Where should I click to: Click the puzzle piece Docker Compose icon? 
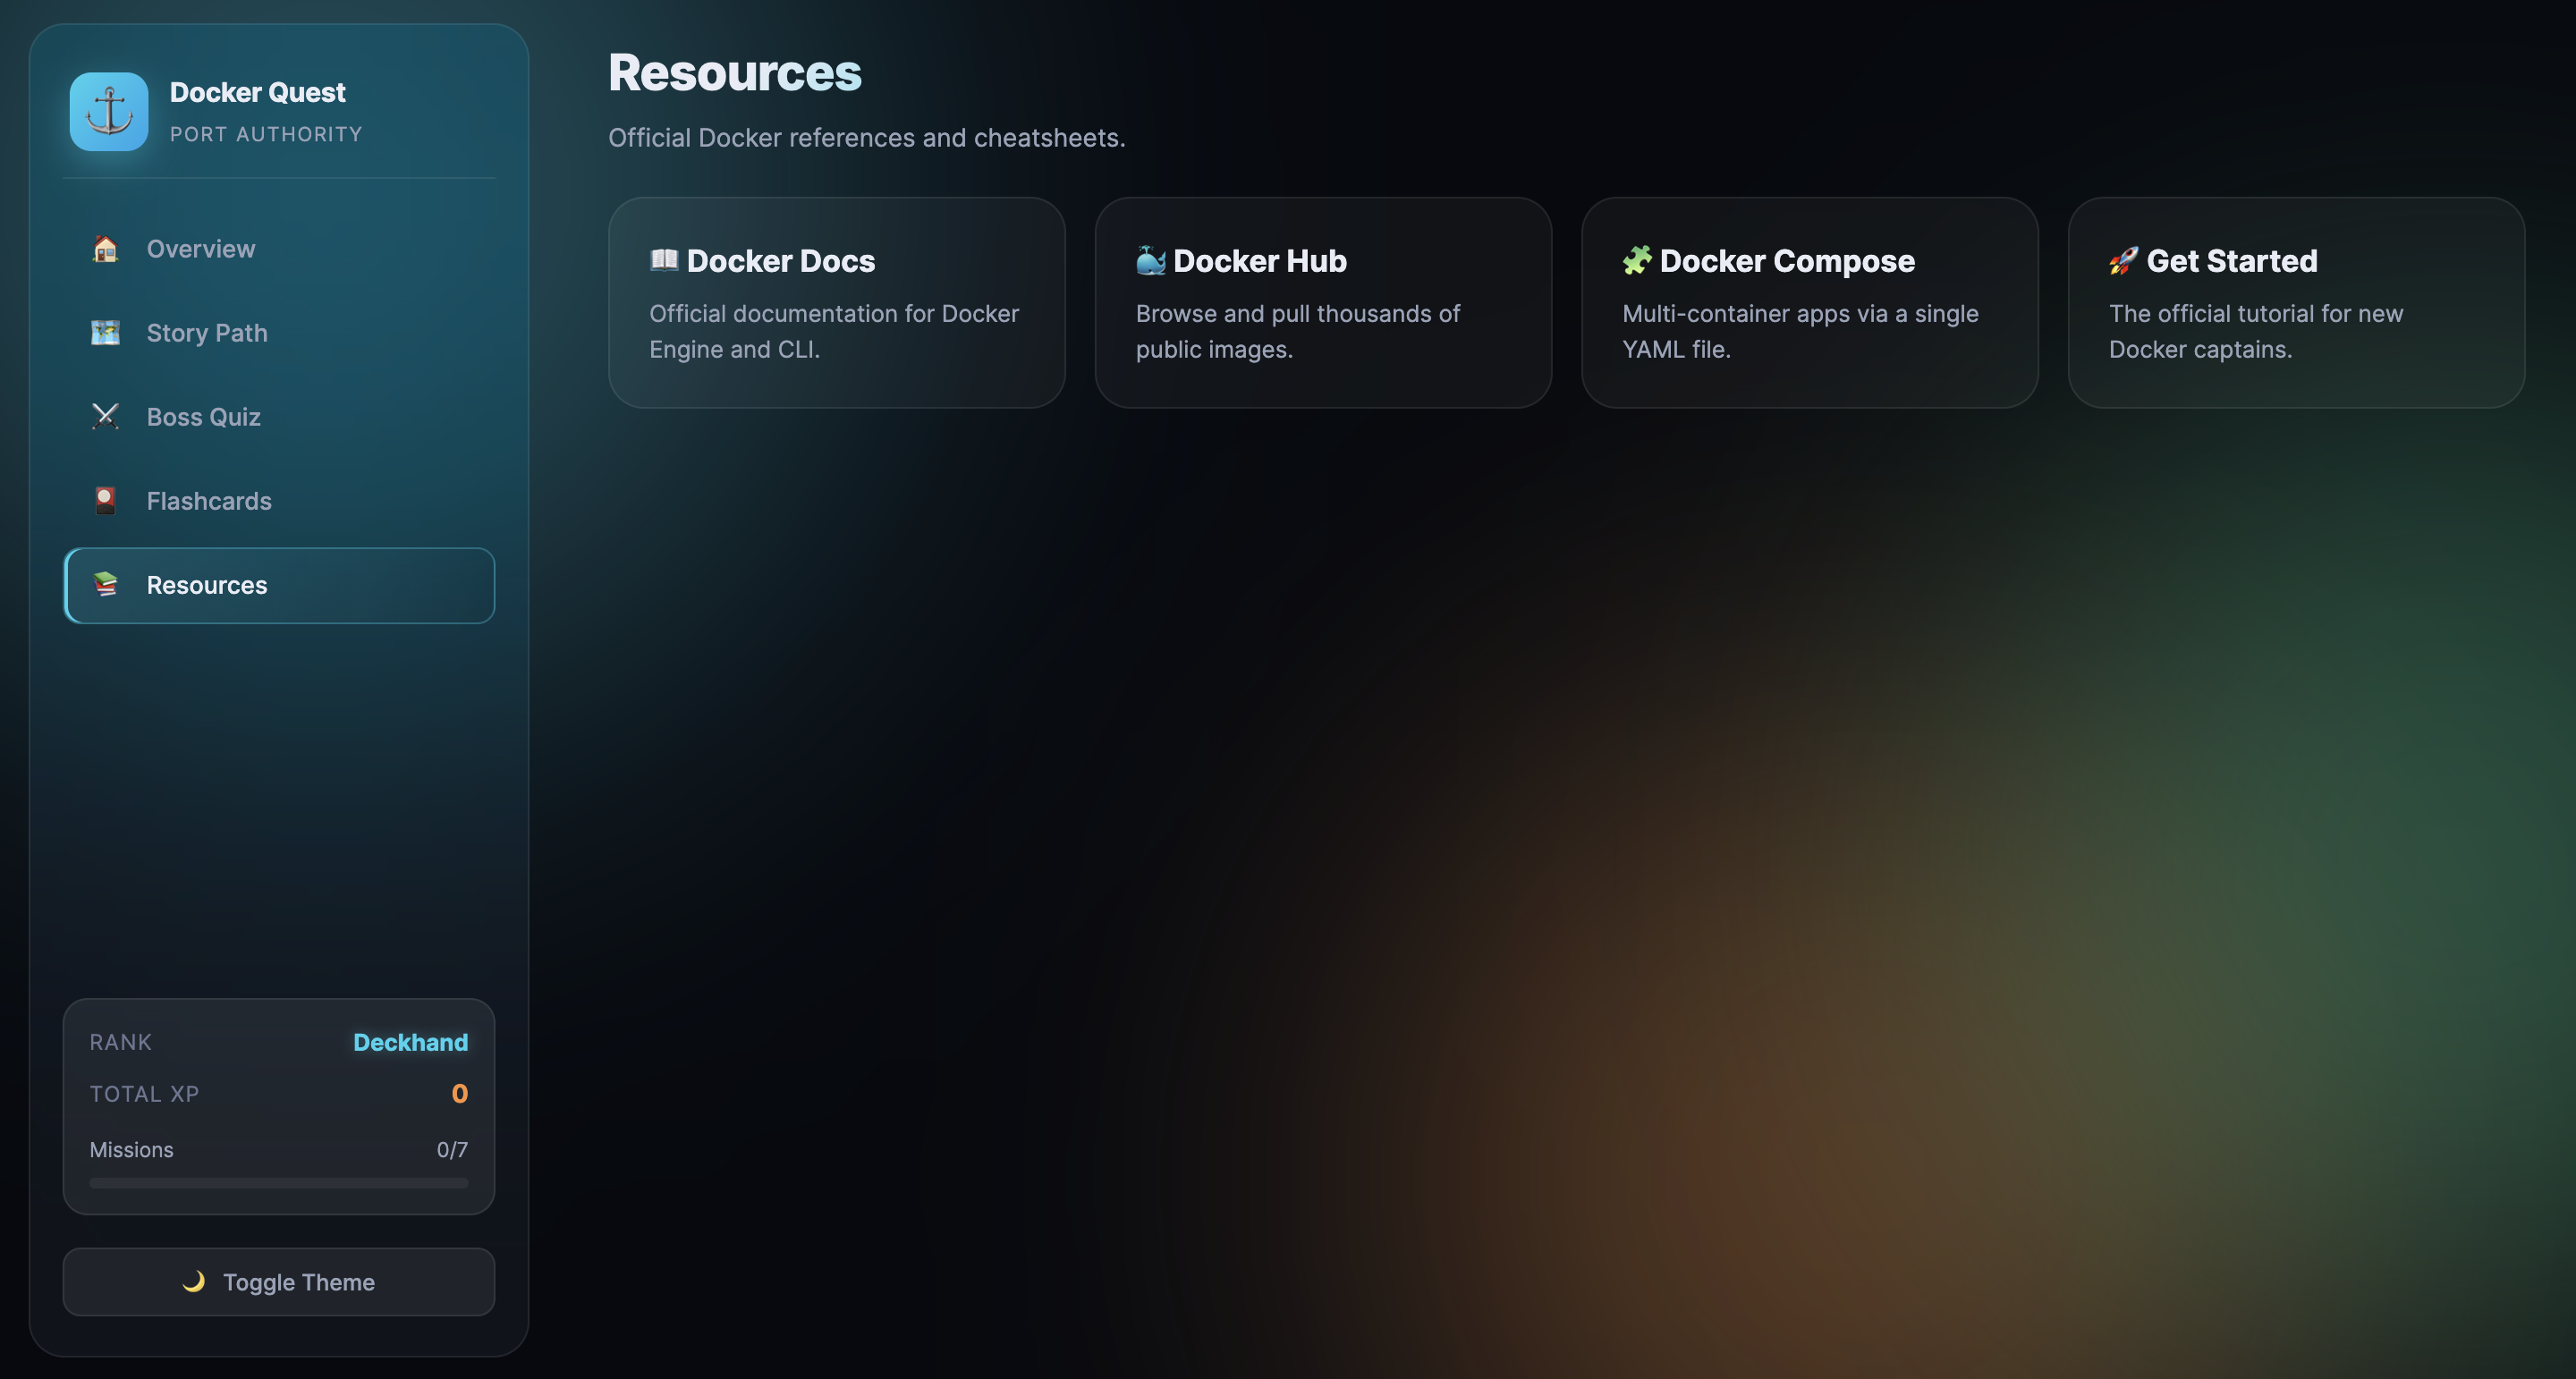(1637, 260)
